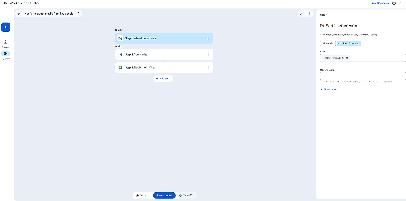Open the Google apps grid icon
406x201 pixels.
pyautogui.click(x=402, y=3)
